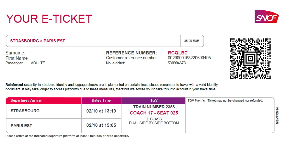Screen dimensions: 284x142
Task: Click the SNCF logo
Action: [x=267, y=16]
